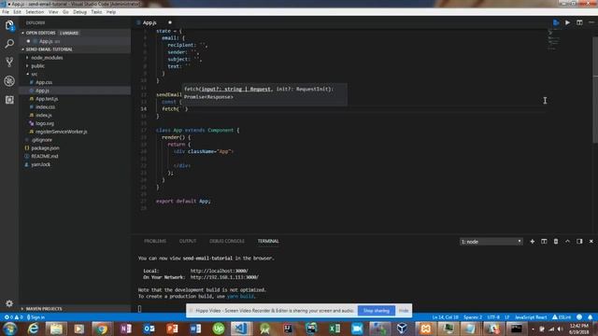The height and width of the screenshot is (336, 598).
Task: Open registerServiceWorker.js in the explorer
Action: [61, 132]
